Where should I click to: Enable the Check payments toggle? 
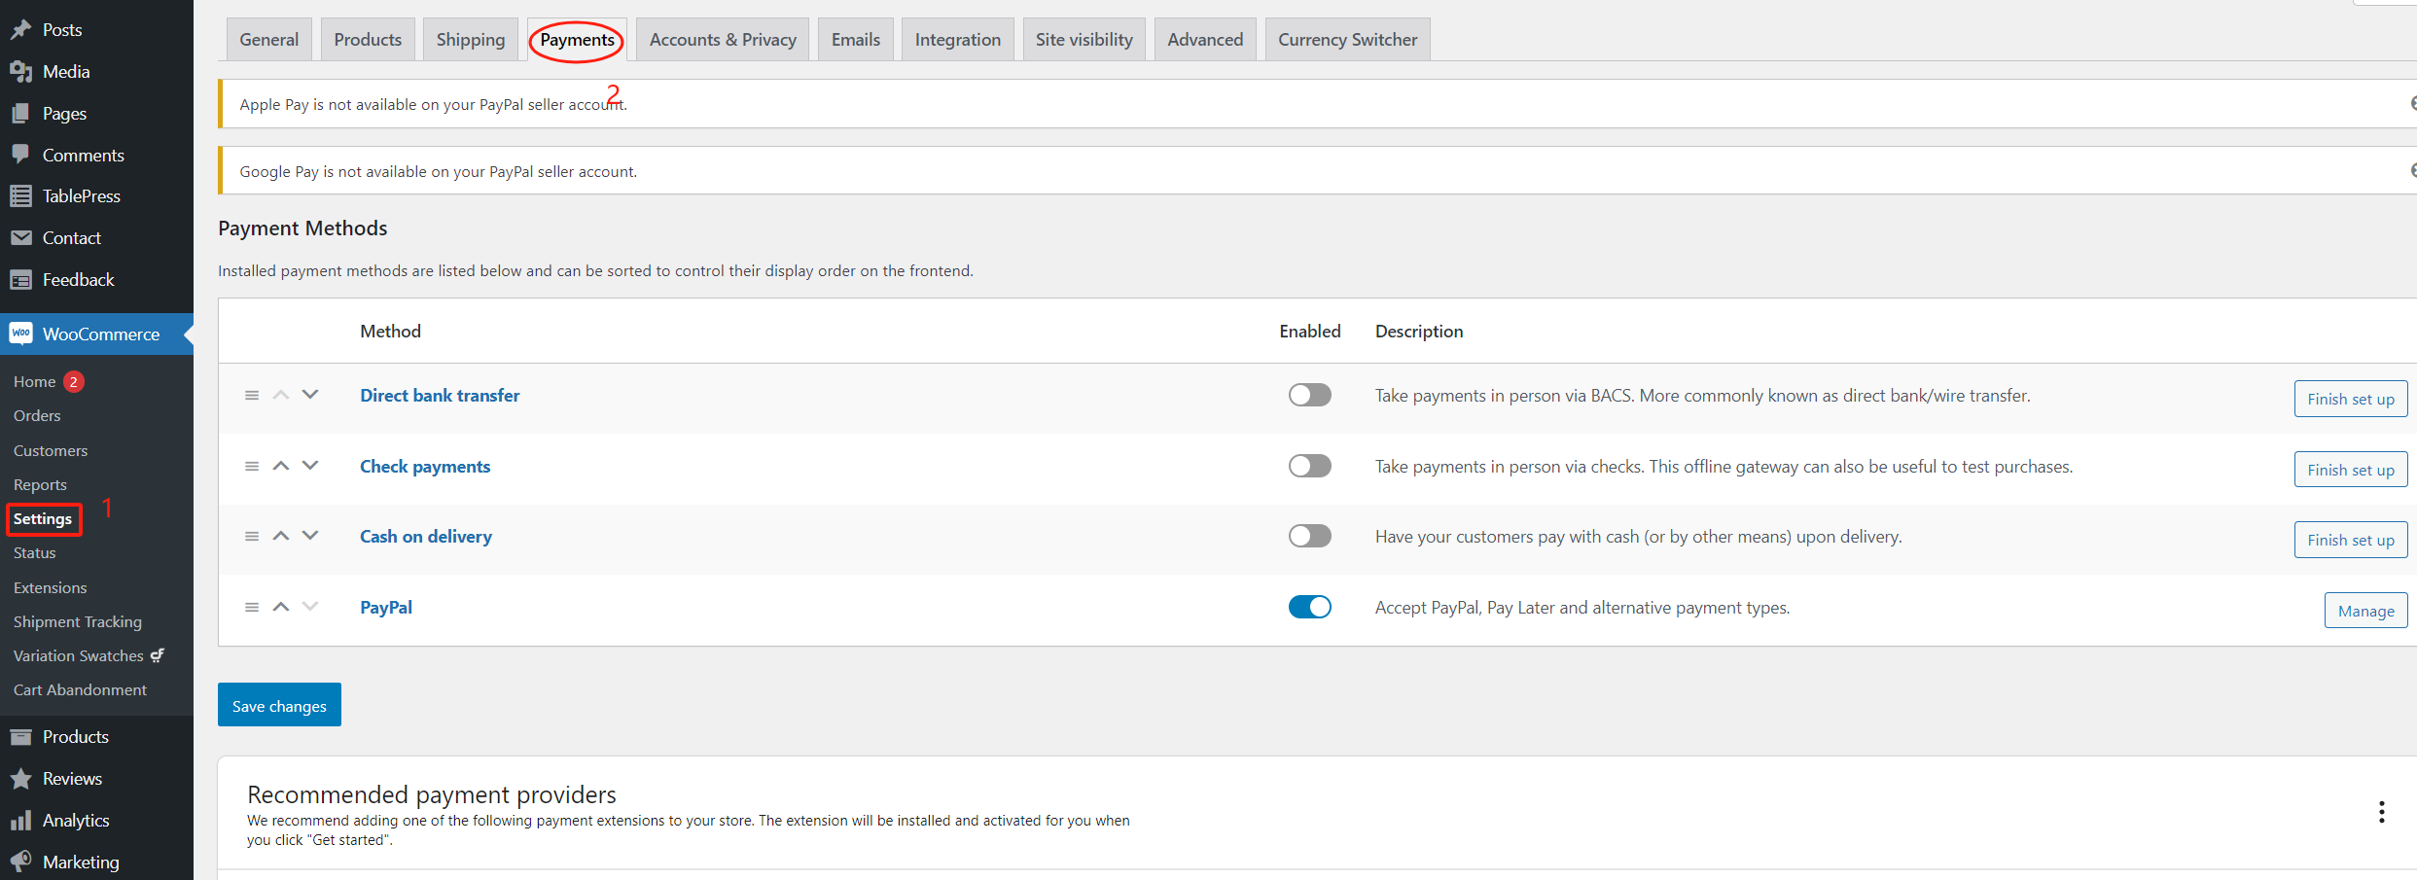(x=1309, y=466)
